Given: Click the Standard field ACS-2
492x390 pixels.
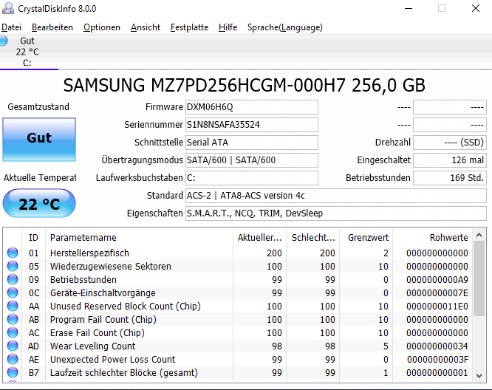Looking at the screenshot, I should [x=336, y=196].
